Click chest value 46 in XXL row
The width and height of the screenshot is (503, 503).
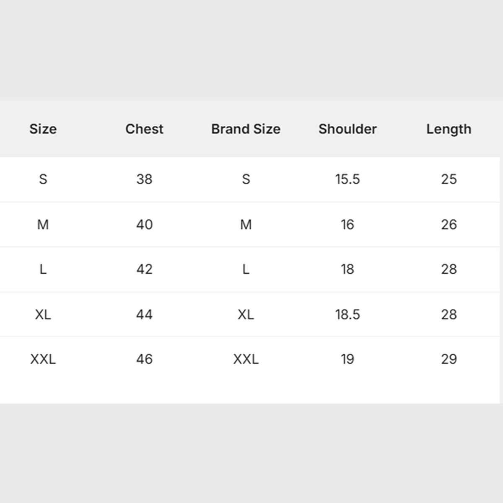144,359
